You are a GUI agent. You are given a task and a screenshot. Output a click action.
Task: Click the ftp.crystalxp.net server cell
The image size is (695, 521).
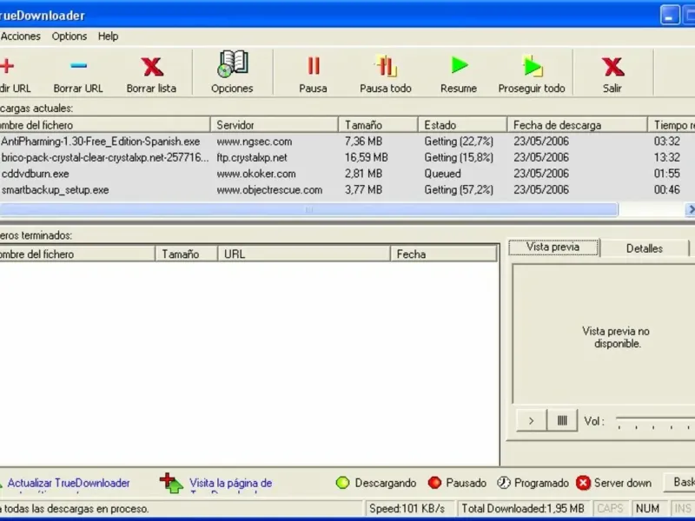click(x=252, y=158)
